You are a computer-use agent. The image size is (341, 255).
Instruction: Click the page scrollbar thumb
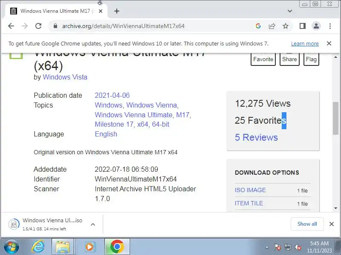click(x=335, y=118)
